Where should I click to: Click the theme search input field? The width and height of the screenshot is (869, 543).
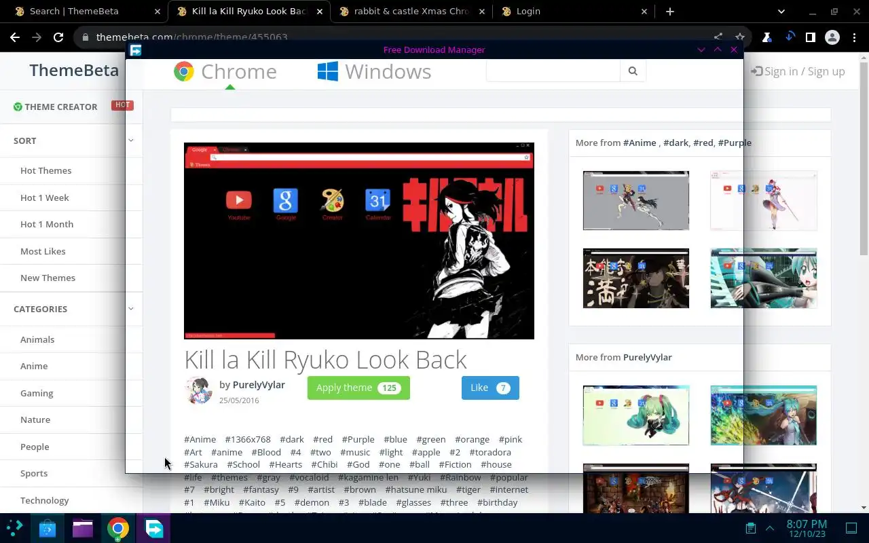click(x=553, y=71)
